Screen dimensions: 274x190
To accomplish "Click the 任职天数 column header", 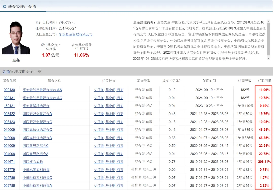I will tap(245, 81).
